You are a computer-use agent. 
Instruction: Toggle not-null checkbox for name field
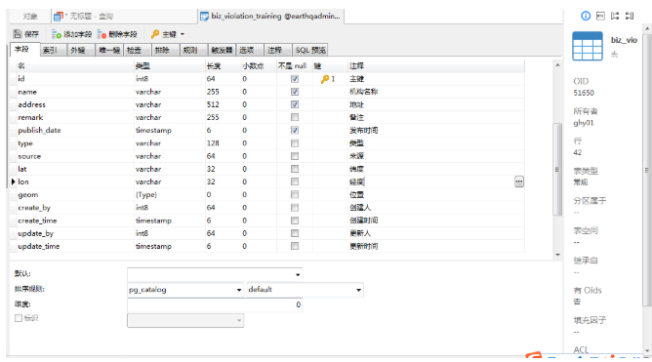pyautogui.click(x=295, y=92)
